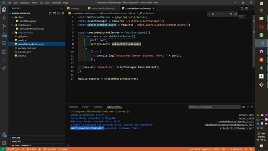Viewport: 268px width, 151px height.
Task: Follow middlewares/websocketMiddleware.js:7 source link
Action: (229, 125)
